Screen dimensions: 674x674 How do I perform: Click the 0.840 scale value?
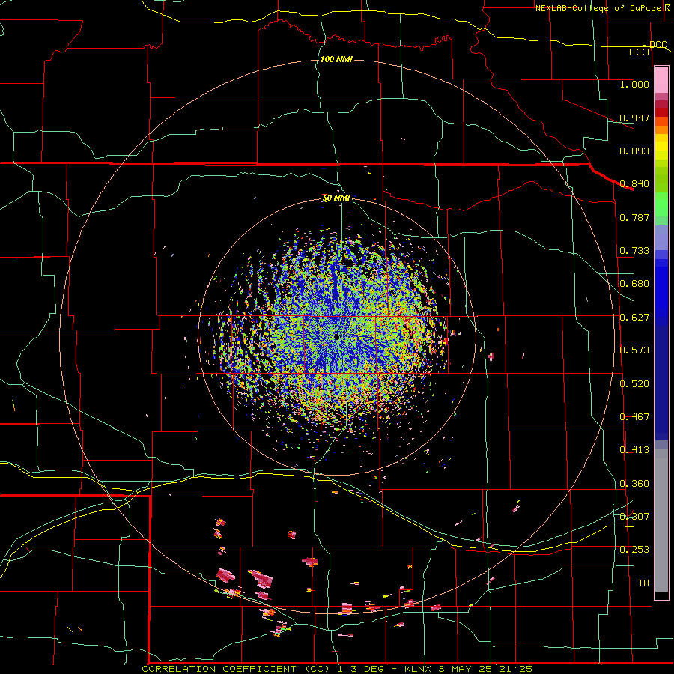tap(634, 184)
